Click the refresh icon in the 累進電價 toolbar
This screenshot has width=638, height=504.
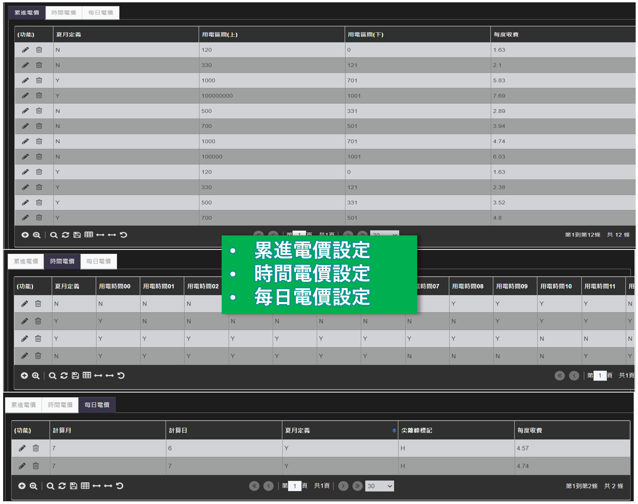(66, 235)
